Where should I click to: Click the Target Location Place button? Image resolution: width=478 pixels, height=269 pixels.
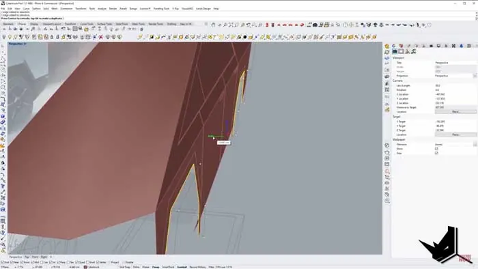(455, 134)
